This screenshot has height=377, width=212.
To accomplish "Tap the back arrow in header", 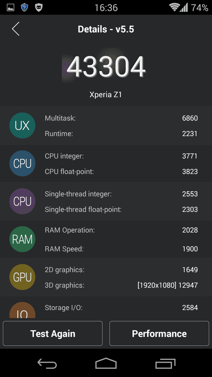I will [x=16, y=29].
